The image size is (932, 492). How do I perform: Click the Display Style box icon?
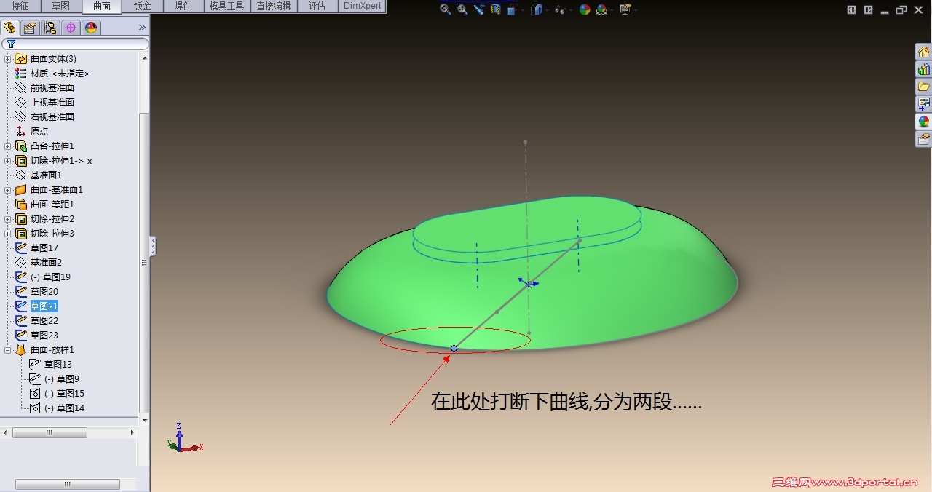click(537, 9)
